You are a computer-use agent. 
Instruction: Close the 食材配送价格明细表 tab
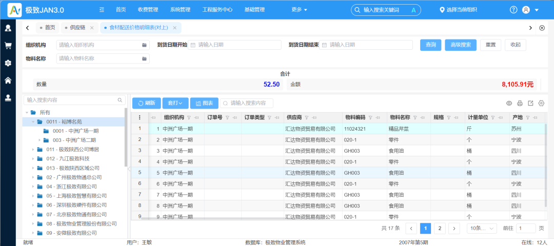pos(175,28)
